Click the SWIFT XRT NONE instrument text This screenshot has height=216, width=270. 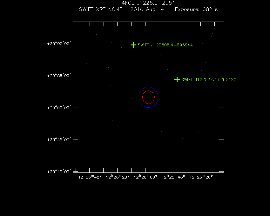point(101,9)
